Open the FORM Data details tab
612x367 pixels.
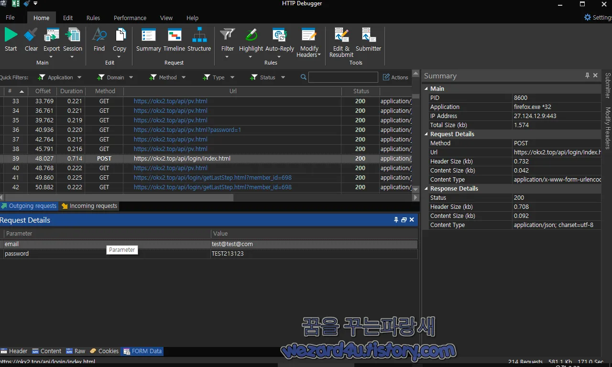[142, 351]
